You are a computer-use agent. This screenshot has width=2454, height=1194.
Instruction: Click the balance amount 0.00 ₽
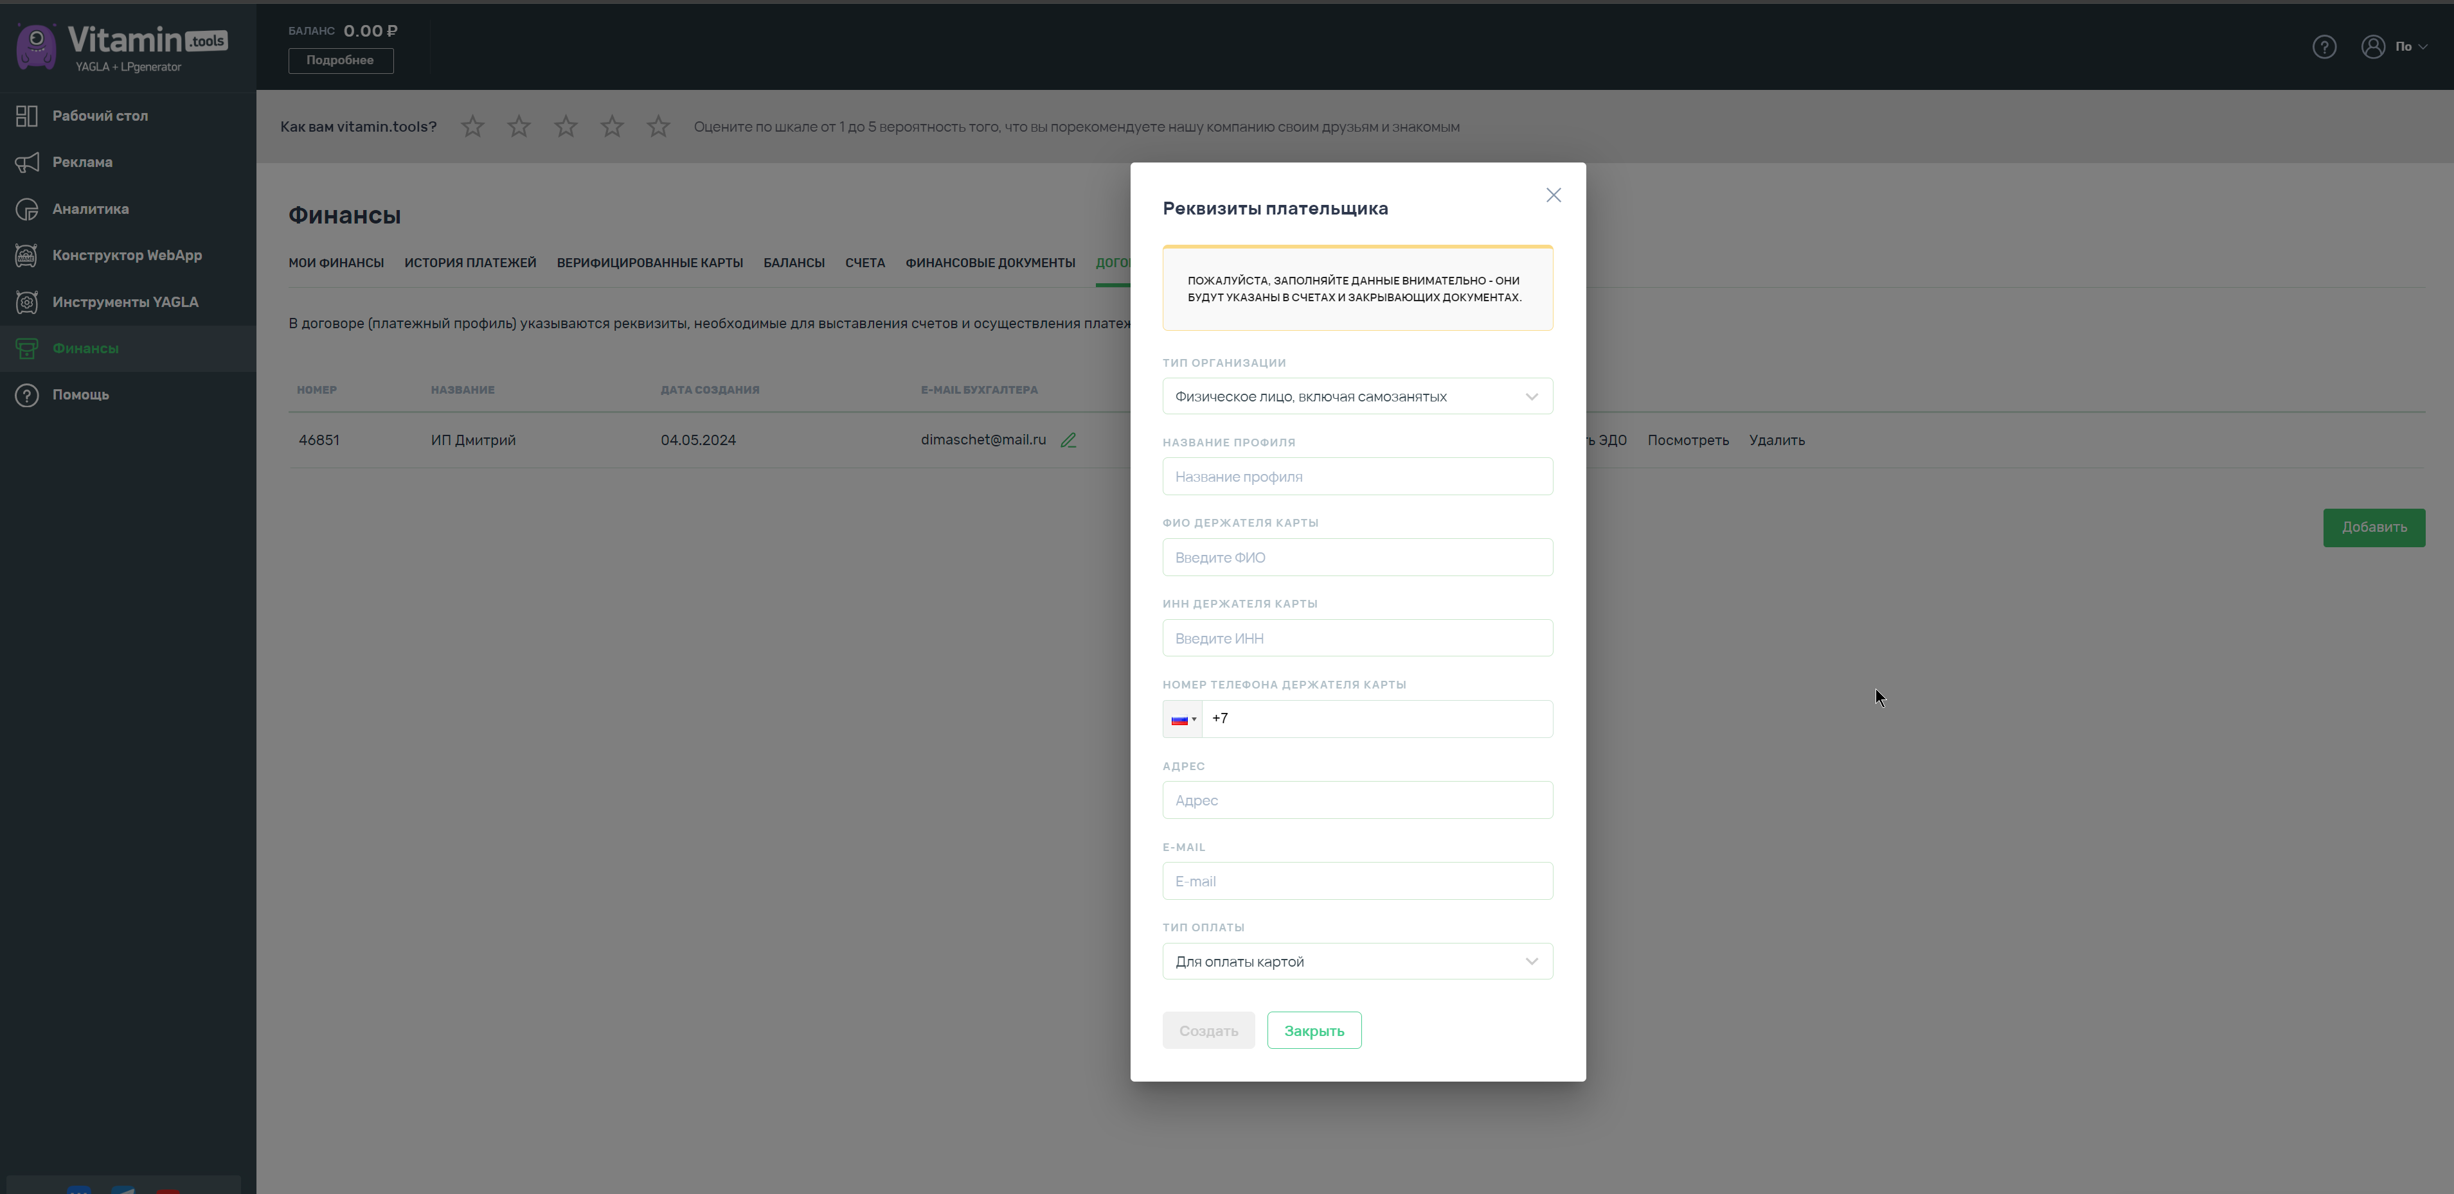371,31
